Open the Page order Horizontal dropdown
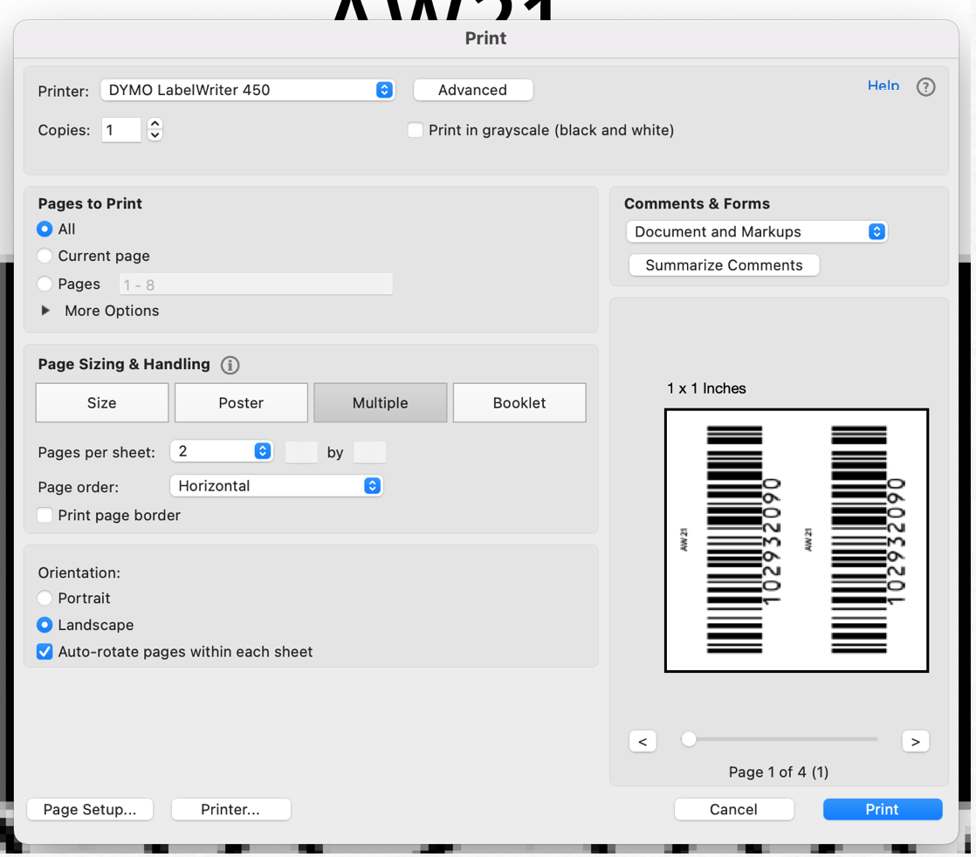 click(277, 486)
